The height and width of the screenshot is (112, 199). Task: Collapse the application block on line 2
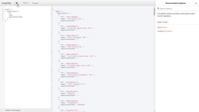(4, 11)
